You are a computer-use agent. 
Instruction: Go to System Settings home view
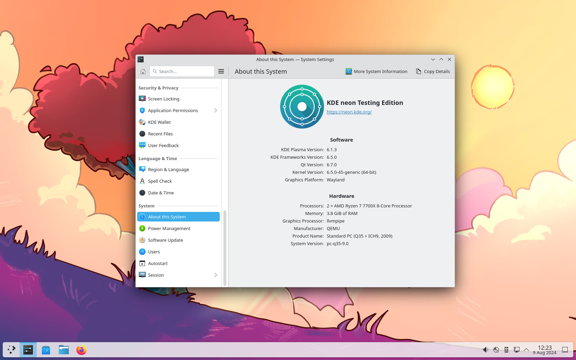coord(143,71)
